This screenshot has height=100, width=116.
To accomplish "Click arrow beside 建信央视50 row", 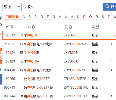I will pyautogui.click(x=114, y=35).
